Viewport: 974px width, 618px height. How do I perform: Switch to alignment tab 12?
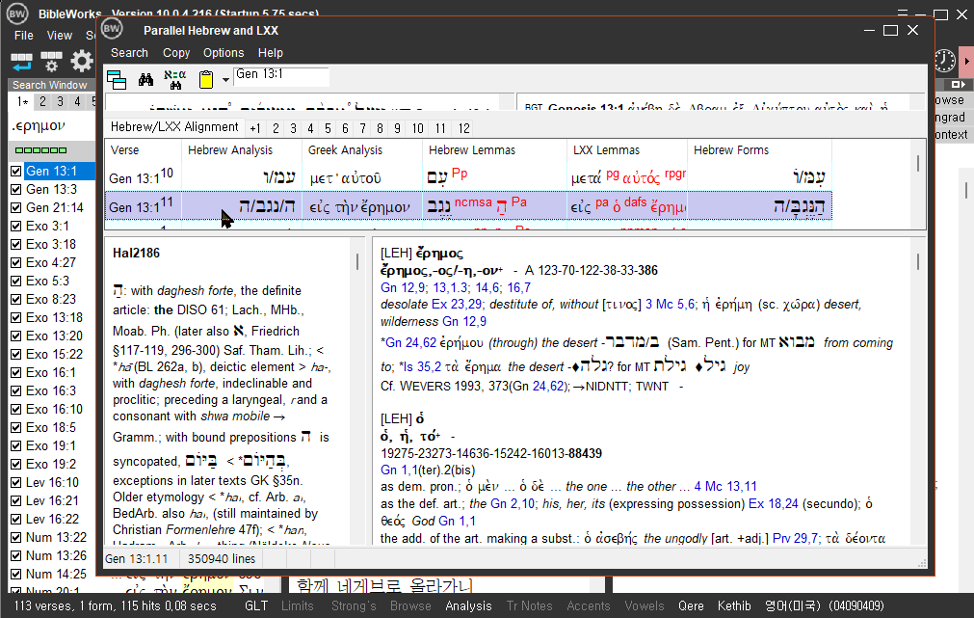tap(464, 128)
